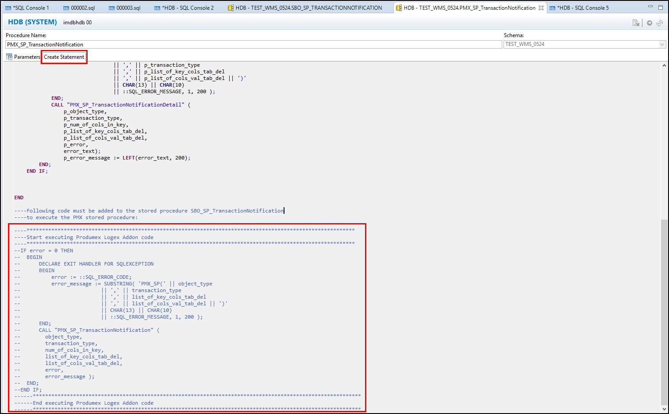Minimize the editor area
The image size is (669, 414).
click(x=650, y=7)
